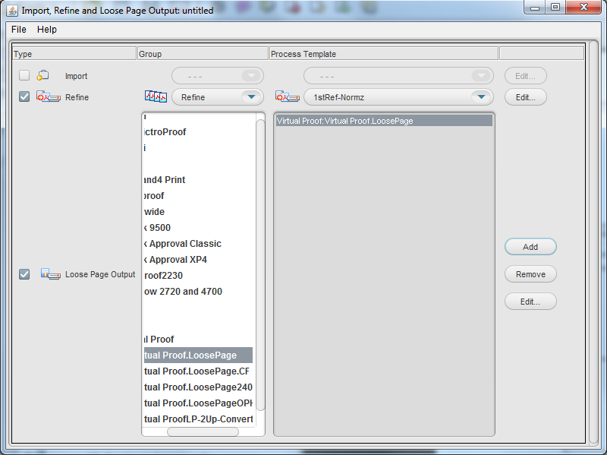Open the File menu
Image resolution: width=607 pixels, height=455 pixels.
point(19,30)
